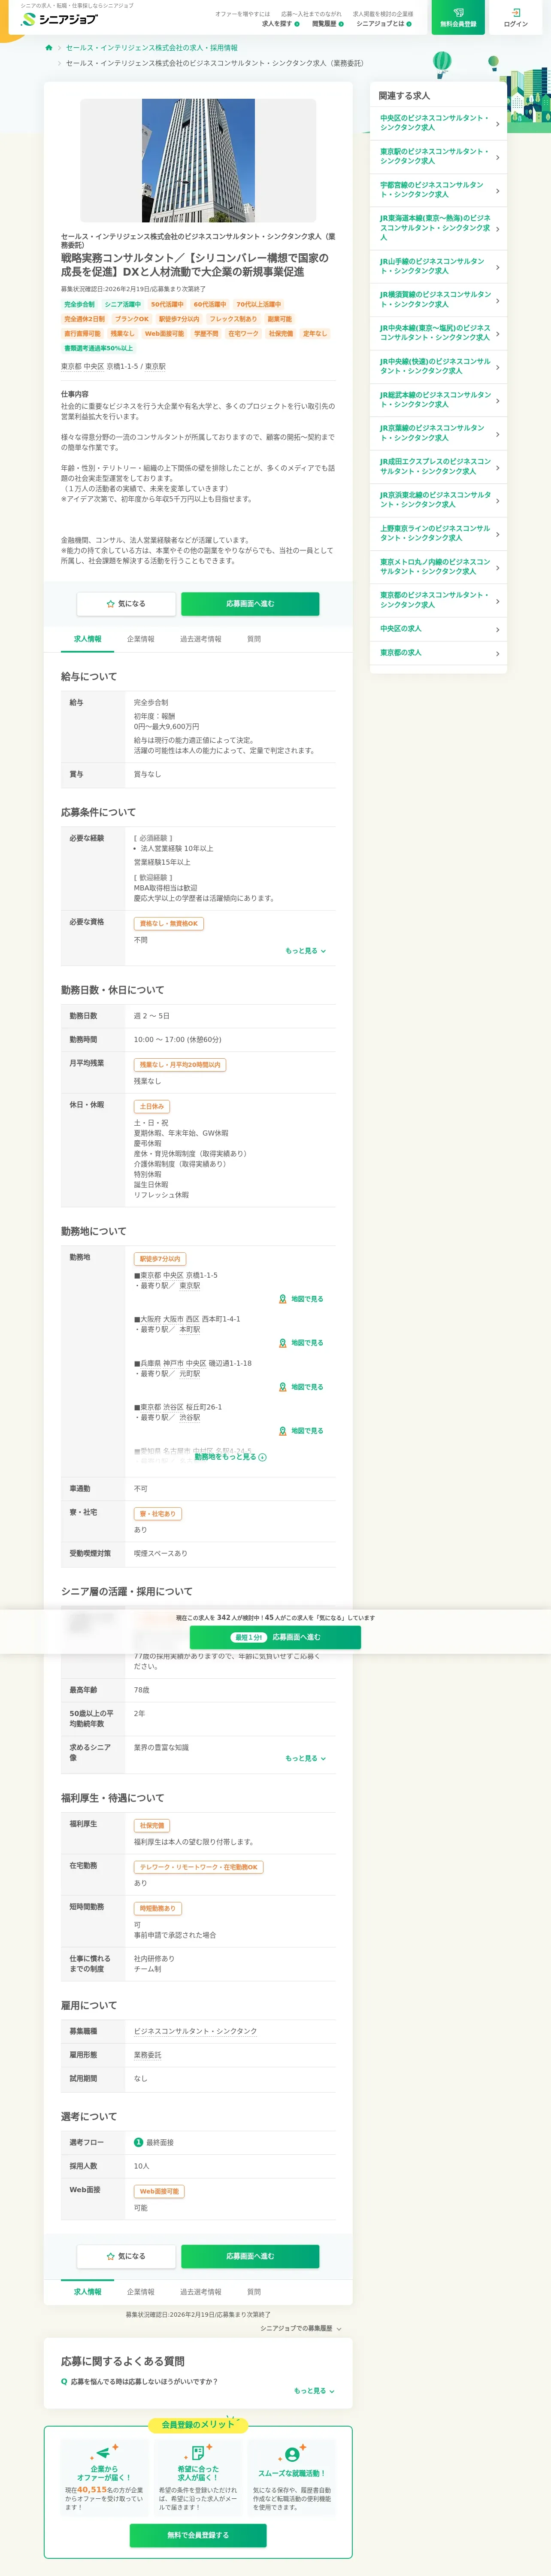Click the circled arrow beside 勤務地をもっと見る

(x=263, y=1457)
